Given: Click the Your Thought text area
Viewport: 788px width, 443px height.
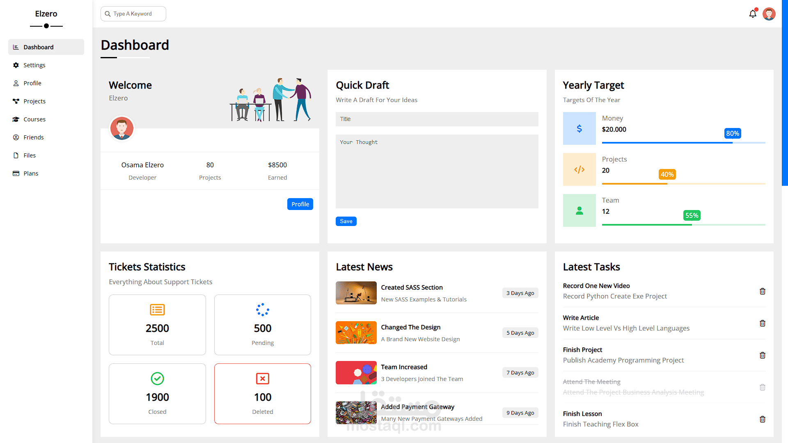Looking at the screenshot, I should tap(437, 171).
